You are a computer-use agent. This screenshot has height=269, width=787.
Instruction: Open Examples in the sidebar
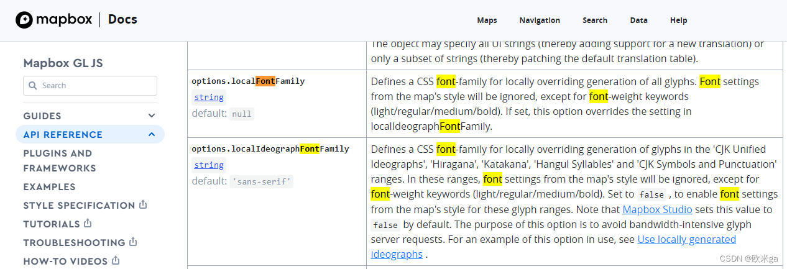pyautogui.click(x=49, y=187)
